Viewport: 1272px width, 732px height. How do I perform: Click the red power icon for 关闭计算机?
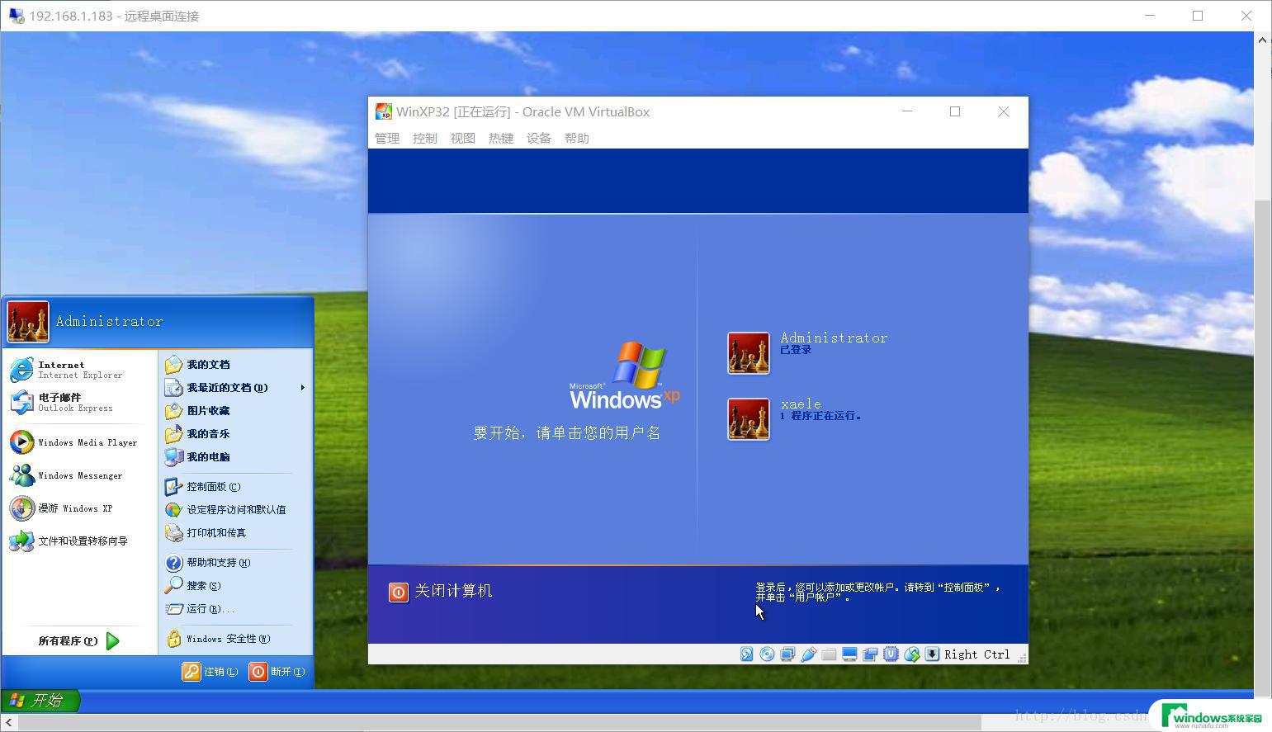click(399, 592)
